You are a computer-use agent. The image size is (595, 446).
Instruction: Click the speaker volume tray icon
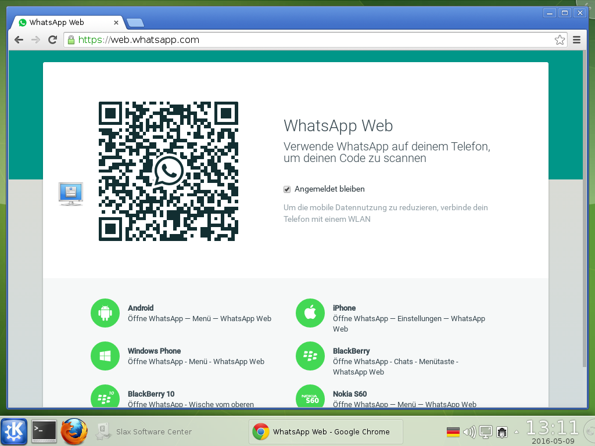click(469, 432)
